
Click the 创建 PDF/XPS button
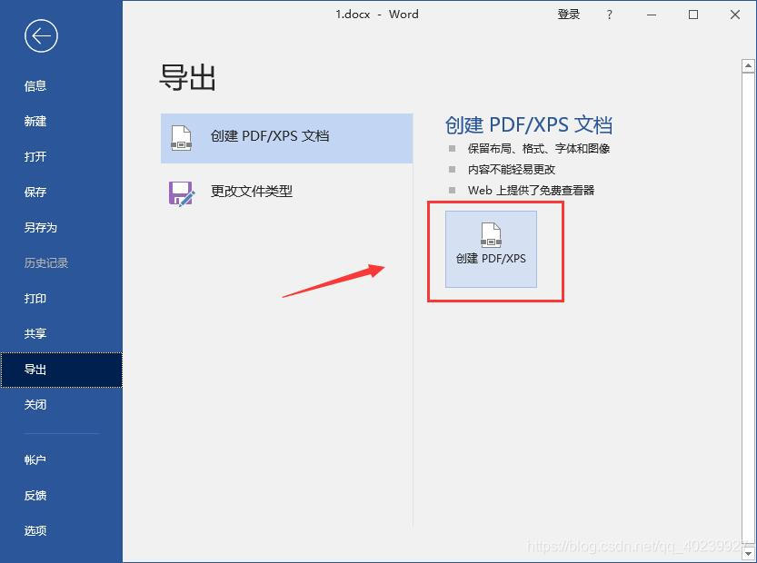coord(491,249)
